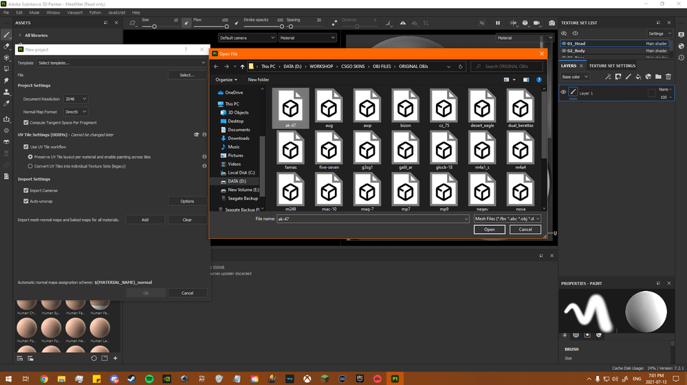The height and width of the screenshot is (385, 687).
Task: Toggle visibility of Layer 1
Action: tap(563, 92)
